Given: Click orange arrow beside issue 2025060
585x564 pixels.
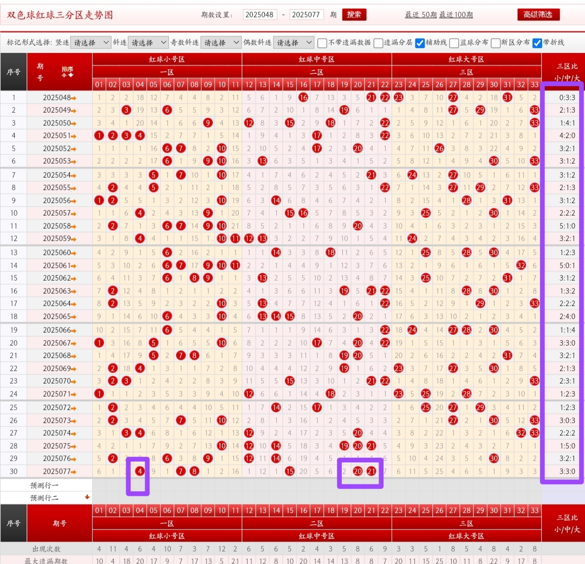Looking at the screenshot, I should pos(74,253).
